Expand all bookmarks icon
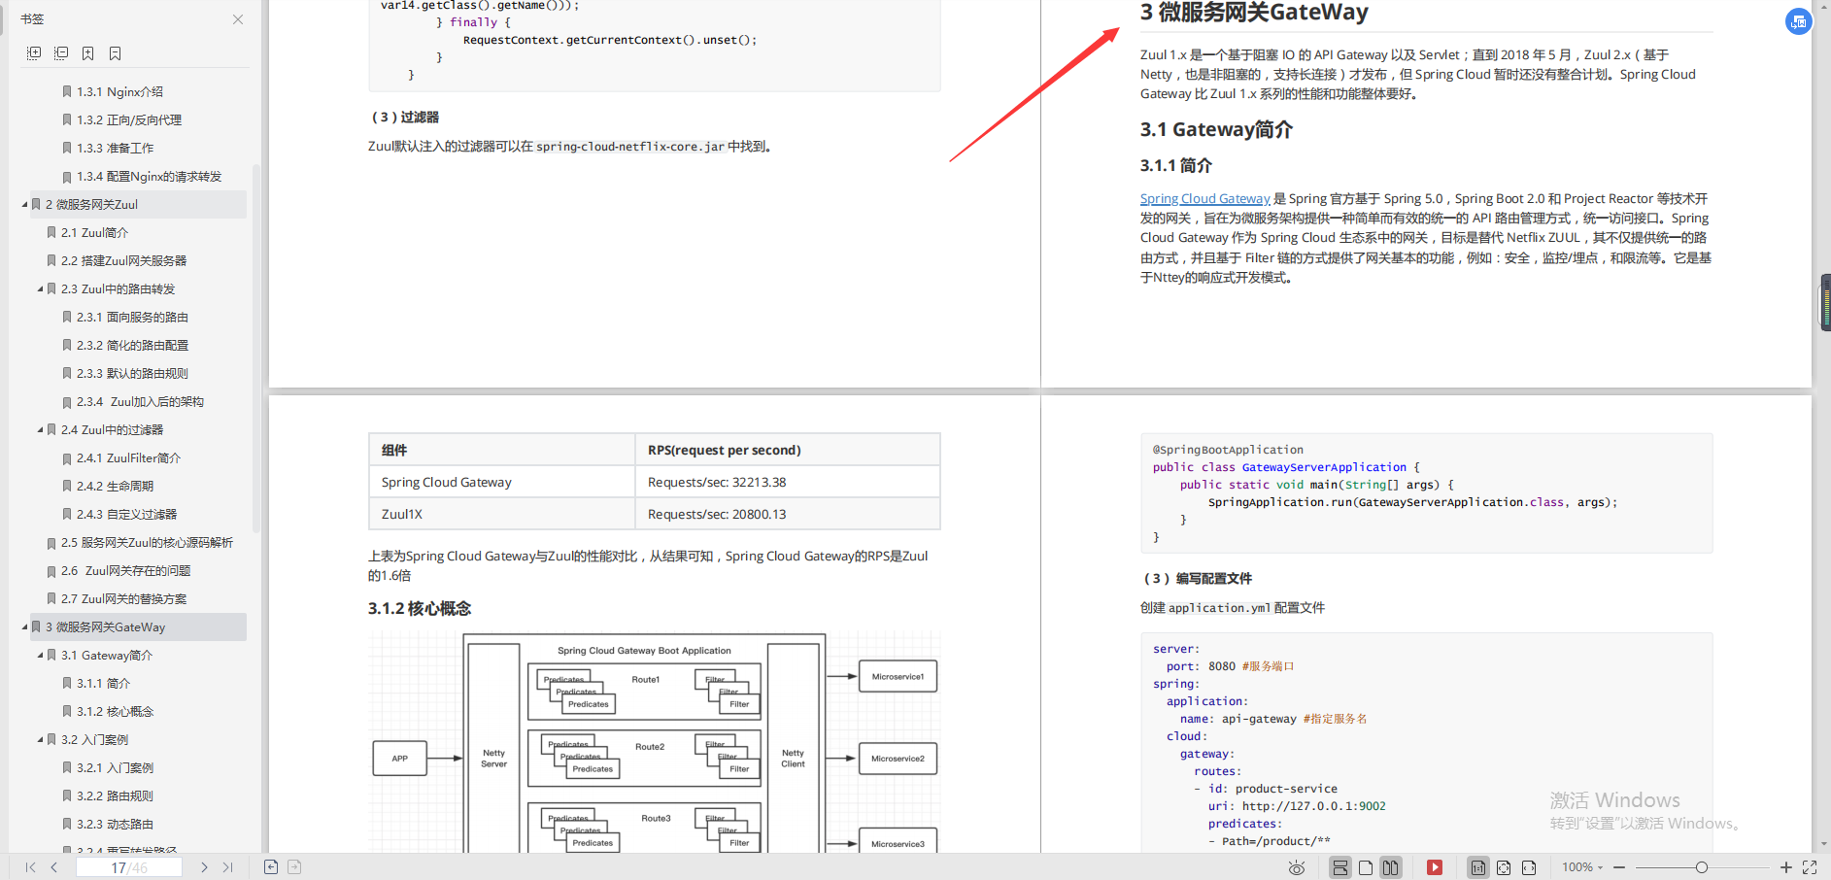 (34, 53)
